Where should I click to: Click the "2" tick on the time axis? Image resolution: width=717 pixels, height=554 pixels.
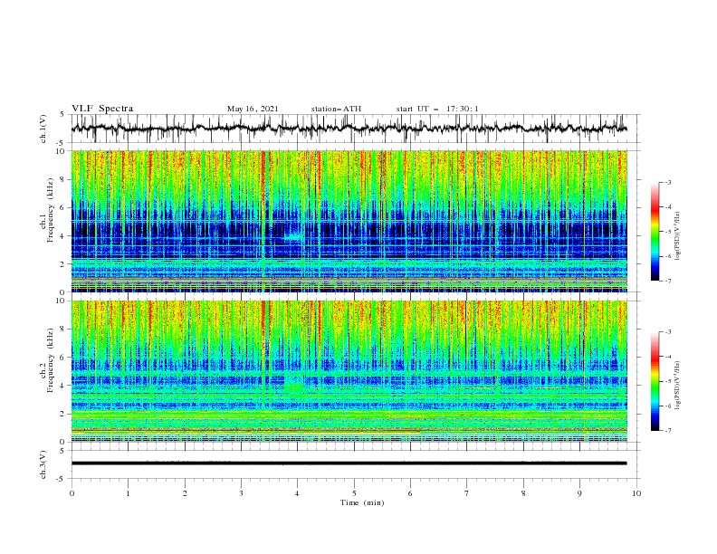pos(185,493)
